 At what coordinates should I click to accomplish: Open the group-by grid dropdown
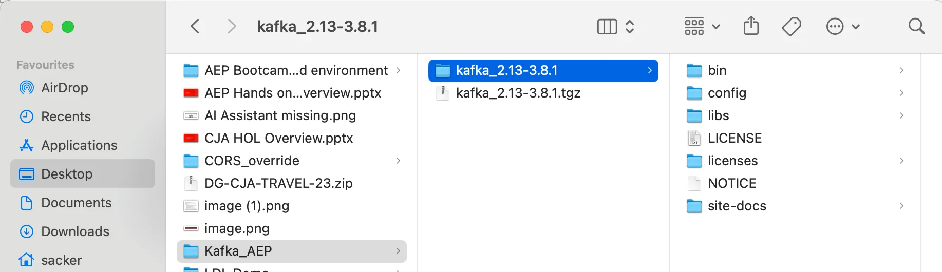pyautogui.click(x=702, y=26)
